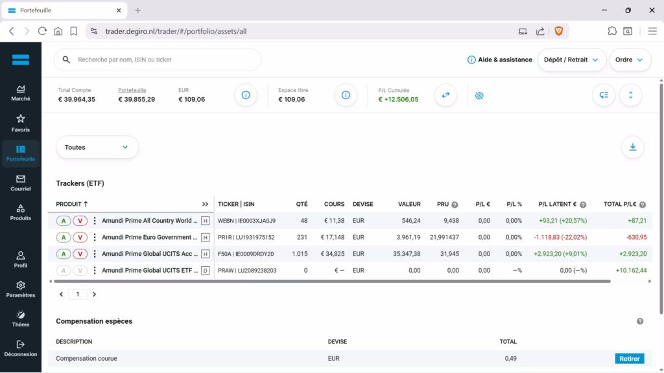Go to Produits in the sidebar

pos(21,212)
